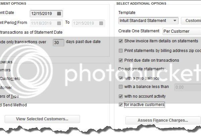Open calendar icon beside 11/16/2019 field
This screenshot has height=140, width=201.
point(59,23)
